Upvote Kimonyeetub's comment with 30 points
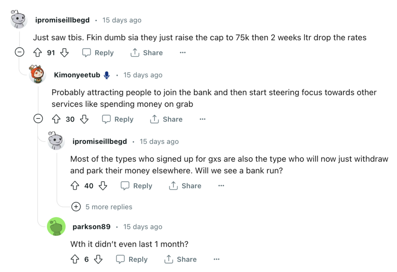Viewport: 397px width, 272px height. [56, 119]
